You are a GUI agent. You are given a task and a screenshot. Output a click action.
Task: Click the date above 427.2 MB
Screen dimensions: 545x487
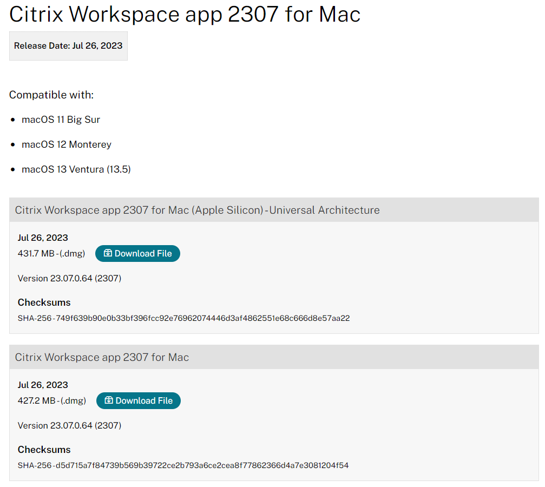43,385
